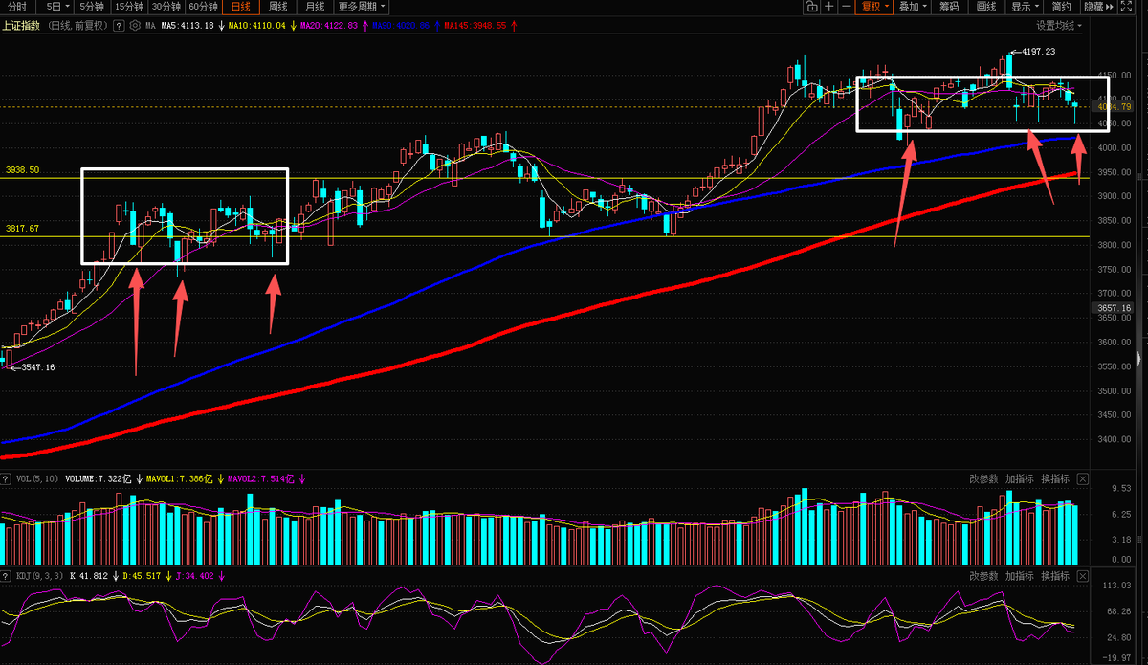Click the 简约 simple mode button
1148x665 pixels.
(1062, 7)
